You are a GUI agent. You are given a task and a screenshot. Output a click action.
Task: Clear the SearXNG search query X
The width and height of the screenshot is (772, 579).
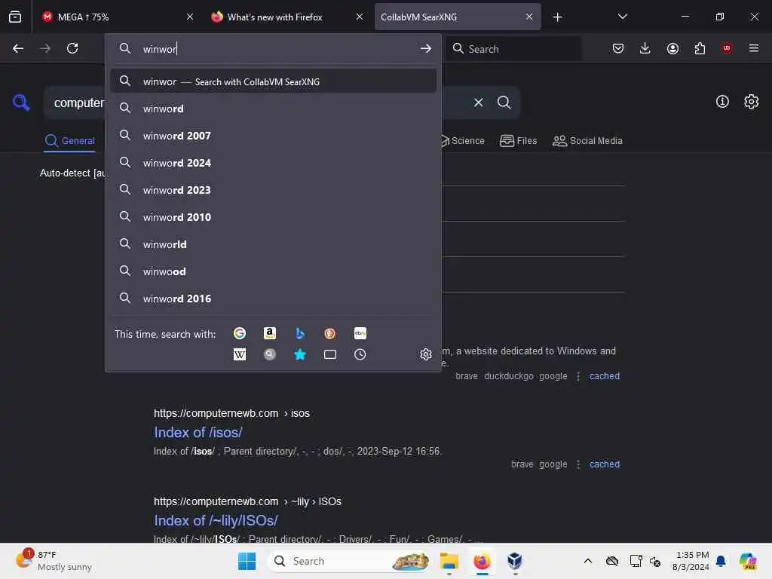coord(479,103)
